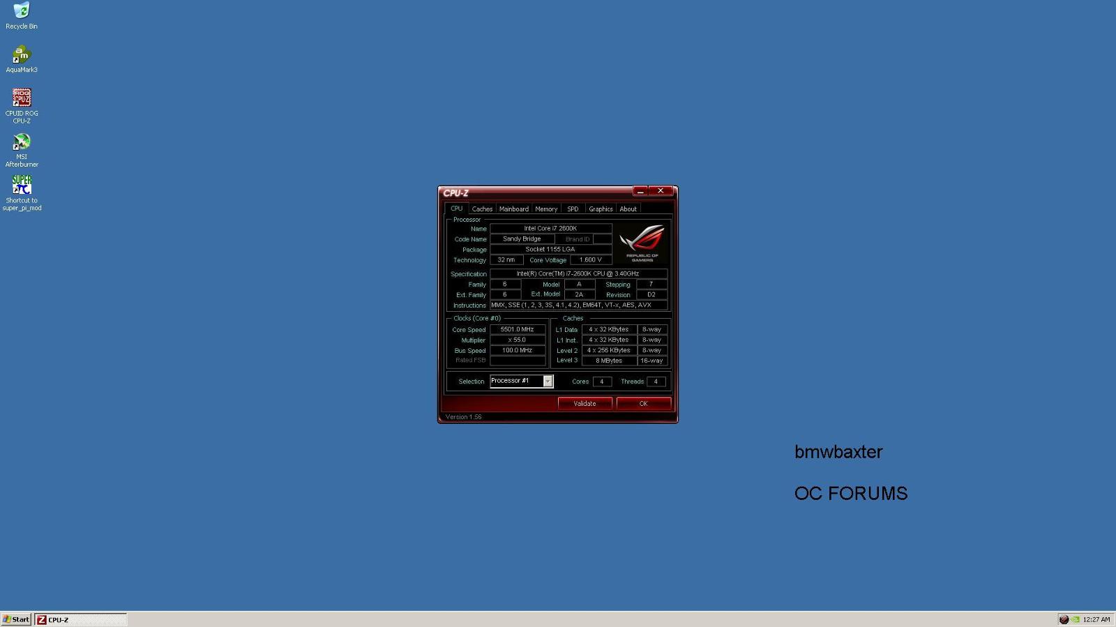Switch to the Caches tab

(x=482, y=209)
